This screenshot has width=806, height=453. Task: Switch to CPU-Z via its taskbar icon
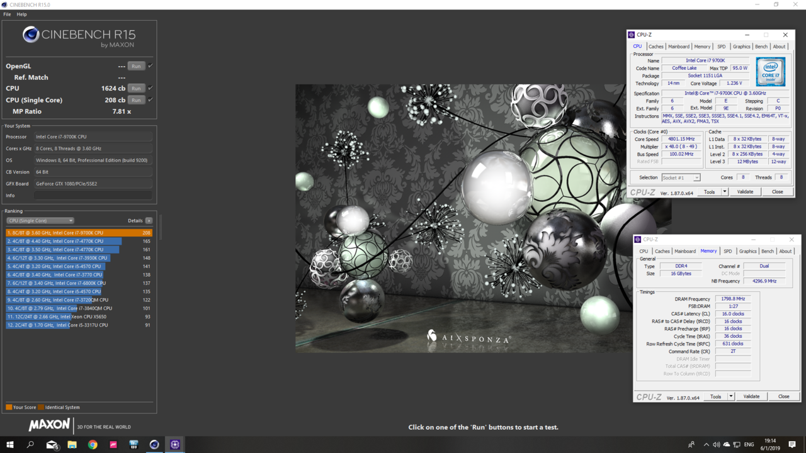(x=175, y=445)
